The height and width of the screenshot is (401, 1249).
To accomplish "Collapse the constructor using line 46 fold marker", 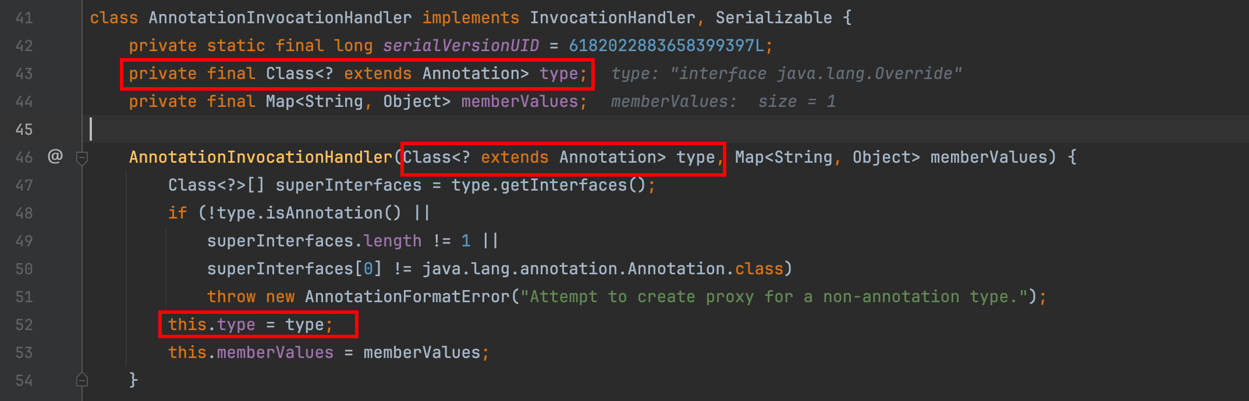I will pos(82,157).
